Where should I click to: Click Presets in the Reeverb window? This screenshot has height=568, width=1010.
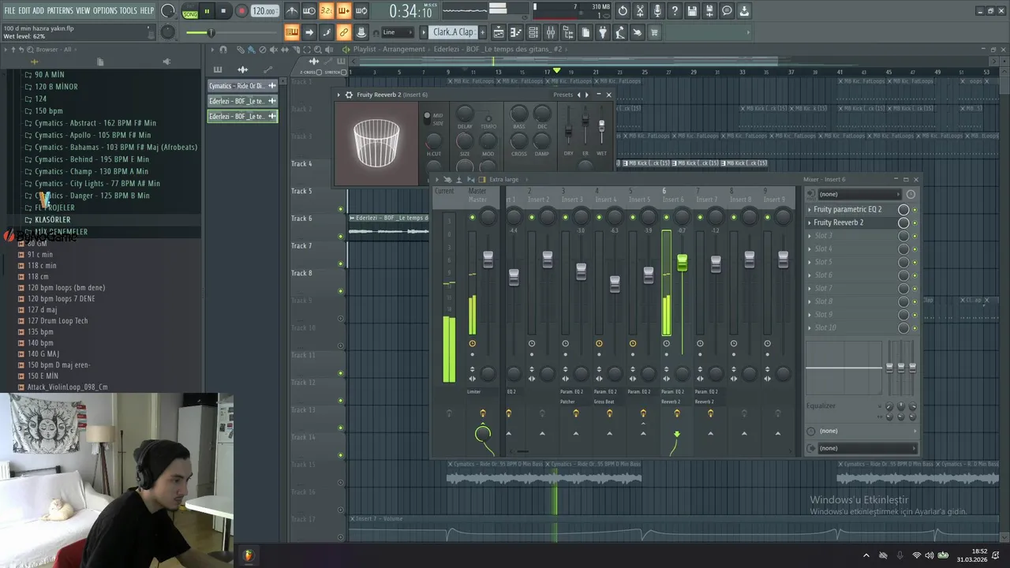(x=563, y=95)
